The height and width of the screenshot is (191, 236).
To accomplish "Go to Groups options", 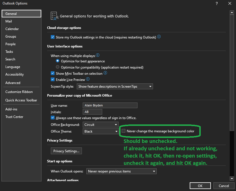I will coord(21,37).
